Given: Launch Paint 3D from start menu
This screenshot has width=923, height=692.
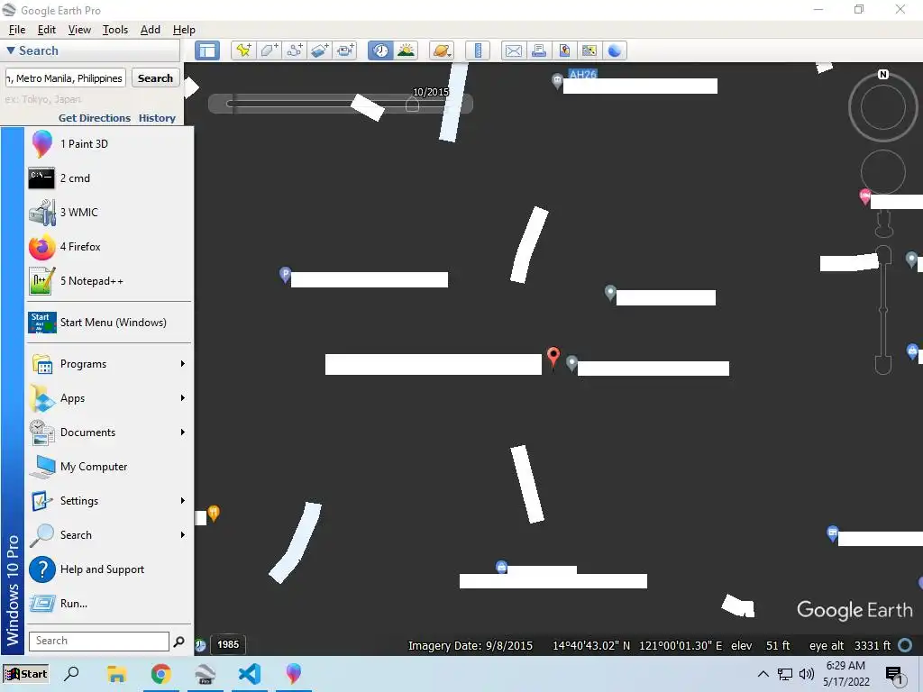Looking at the screenshot, I should click(109, 144).
